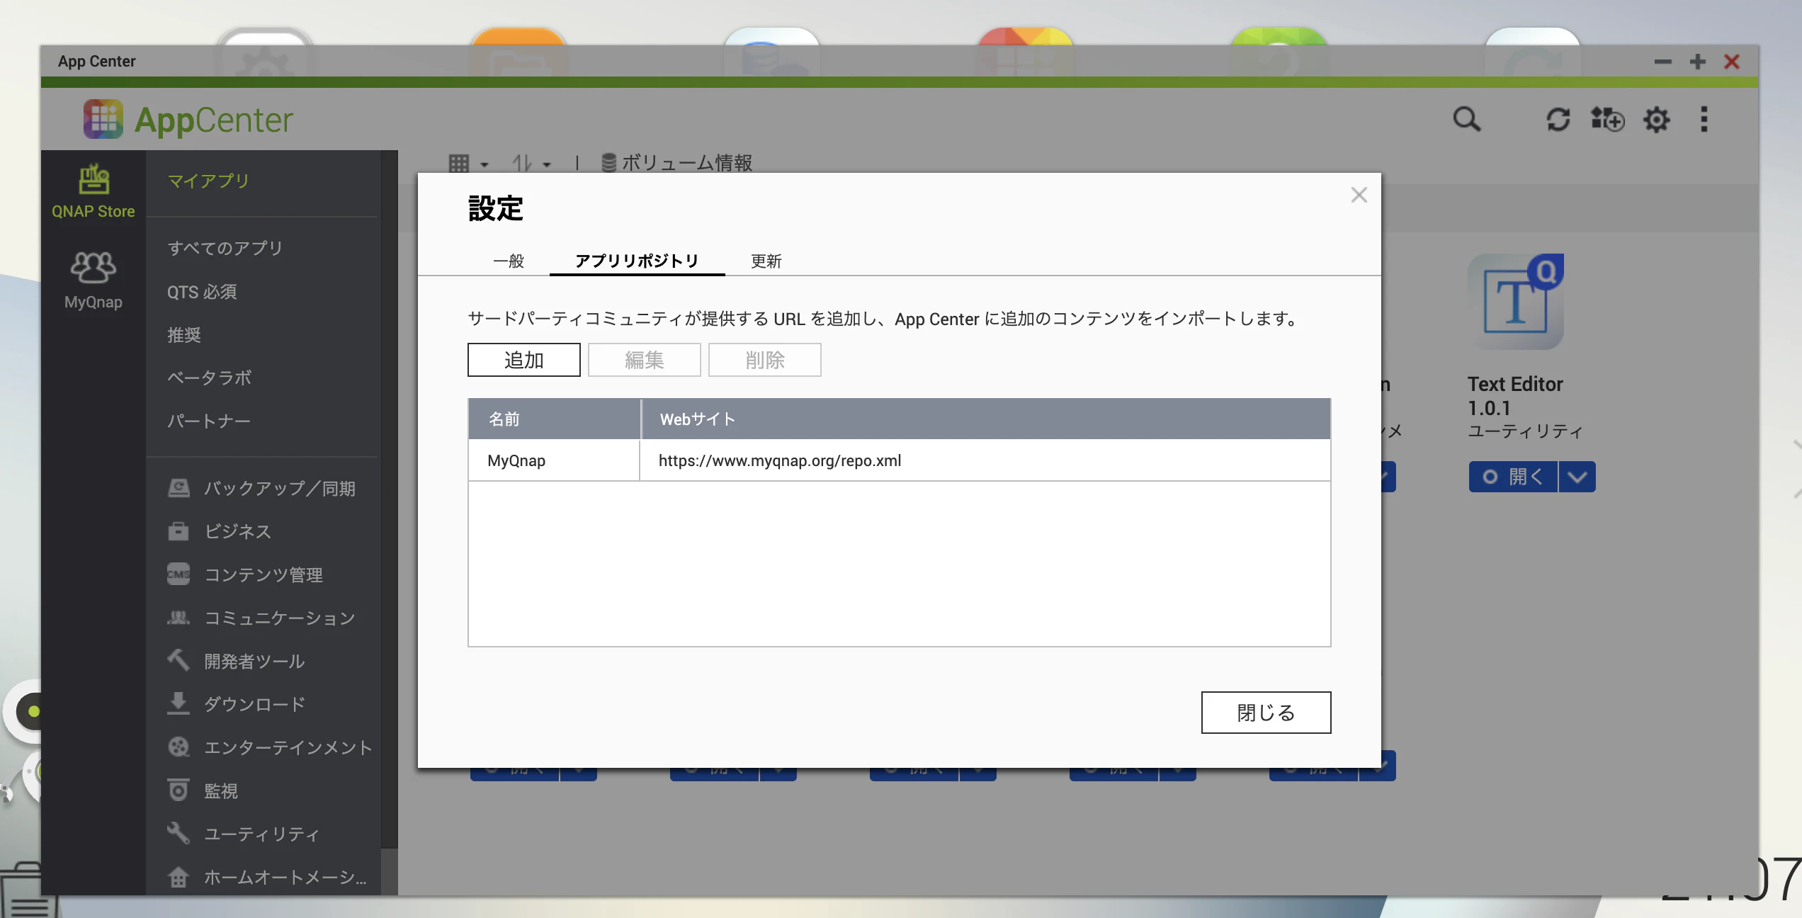This screenshot has width=1802, height=918.
Task: Click the 編集 button
Action: pyautogui.click(x=645, y=360)
